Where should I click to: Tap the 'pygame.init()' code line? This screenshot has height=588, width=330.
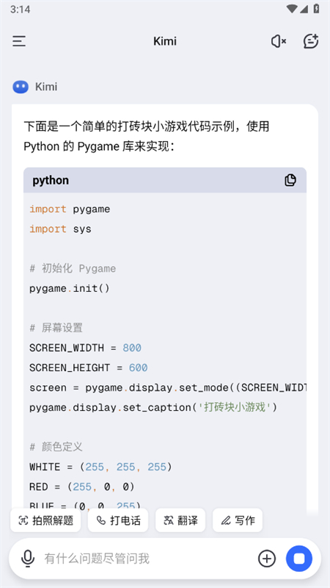tap(70, 289)
